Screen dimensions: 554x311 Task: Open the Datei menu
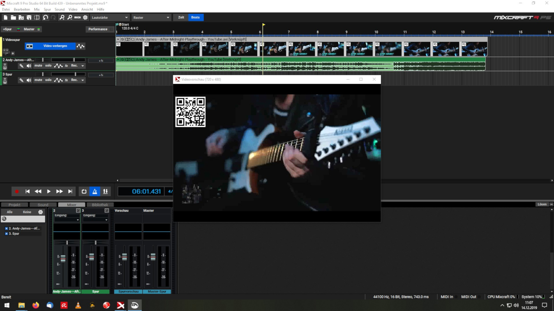(6, 9)
